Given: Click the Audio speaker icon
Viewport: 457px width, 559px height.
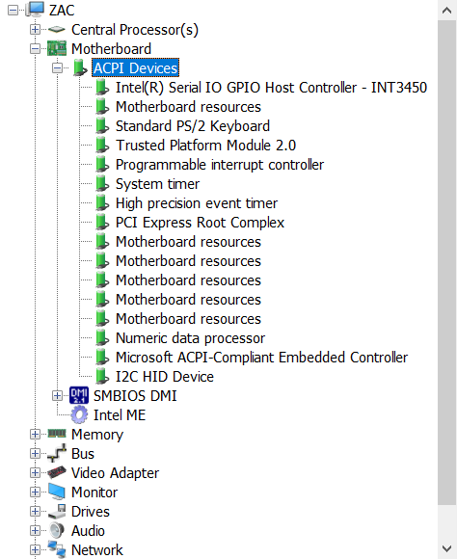Looking at the screenshot, I should [x=57, y=530].
